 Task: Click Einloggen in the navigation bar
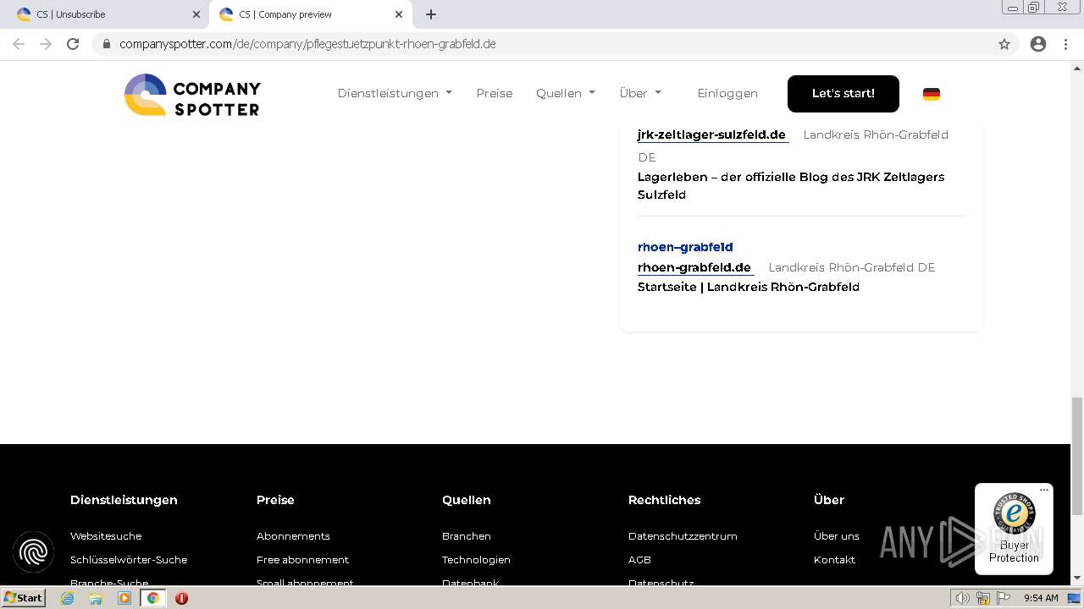point(727,93)
